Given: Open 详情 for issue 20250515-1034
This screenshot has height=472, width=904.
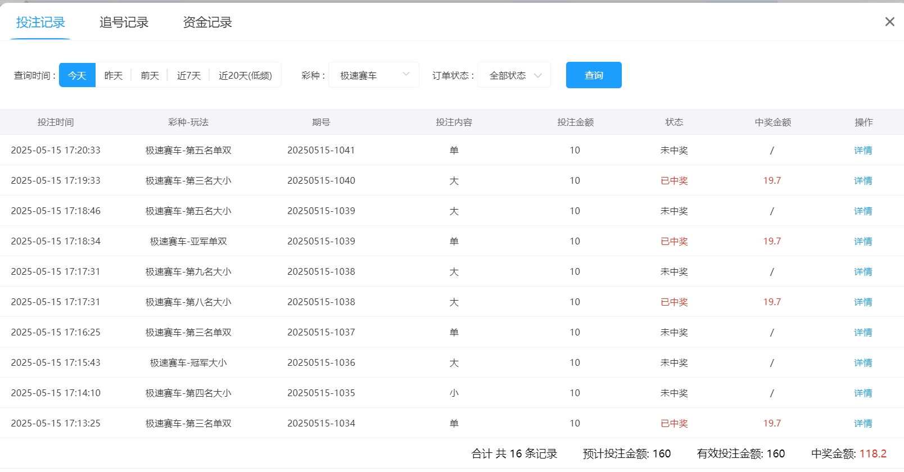Looking at the screenshot, I should tap(863, 424).
